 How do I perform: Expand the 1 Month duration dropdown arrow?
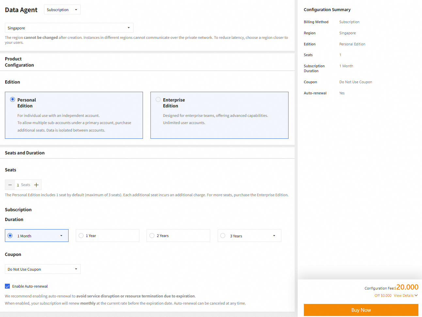(x=61, y=236)
